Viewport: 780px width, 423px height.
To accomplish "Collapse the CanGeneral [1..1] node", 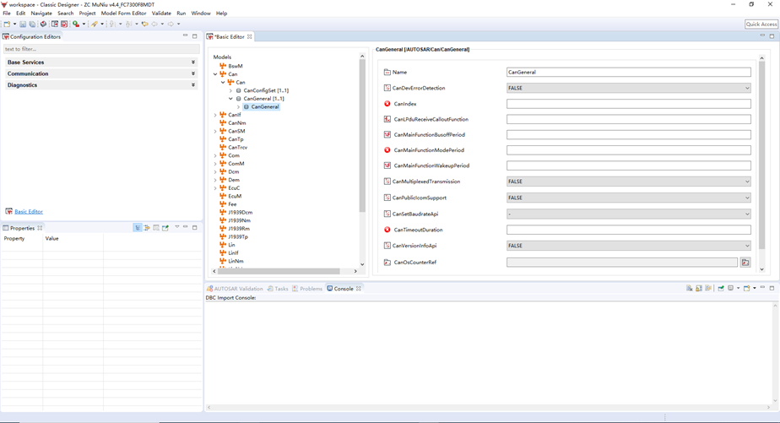I will pyautogui.click(x=230, y=99).
